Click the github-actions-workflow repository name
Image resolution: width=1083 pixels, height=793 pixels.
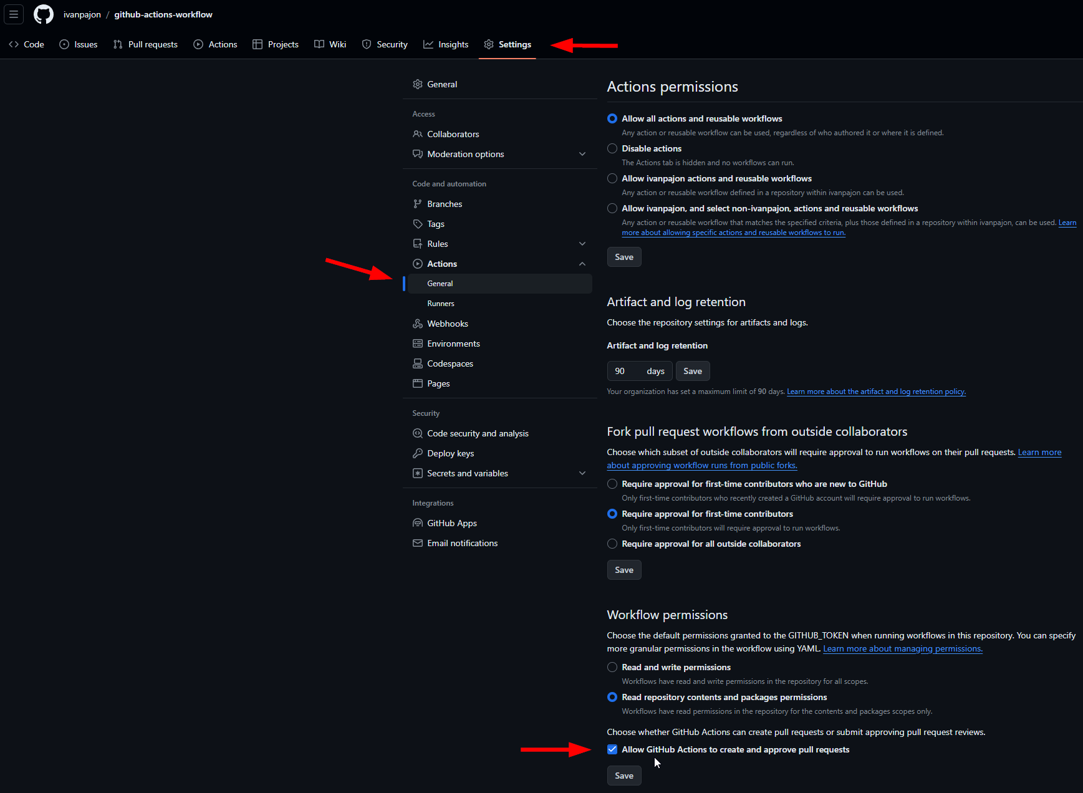pos(163,14)
